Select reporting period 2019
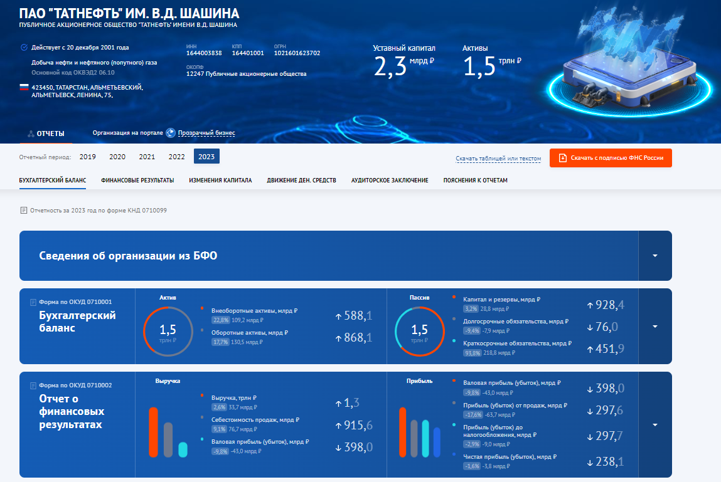The width and height of the screenshot is (721, 482). pos(87,157)
